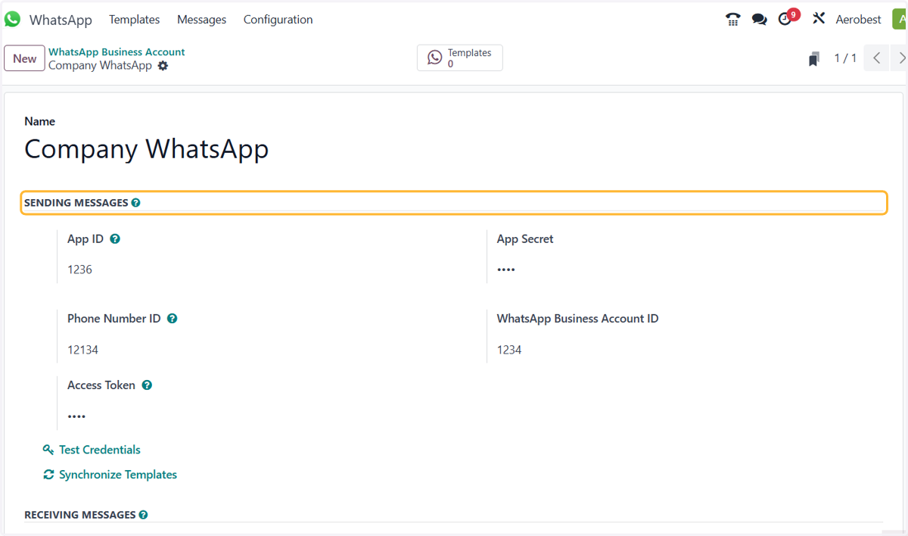Go to previous record arrow

tap(876, 58)
